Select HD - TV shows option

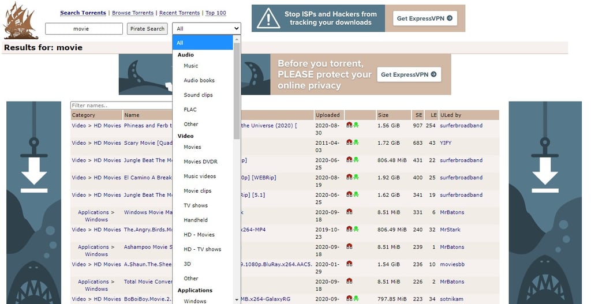pyautogui.click(x=203, y=249)
